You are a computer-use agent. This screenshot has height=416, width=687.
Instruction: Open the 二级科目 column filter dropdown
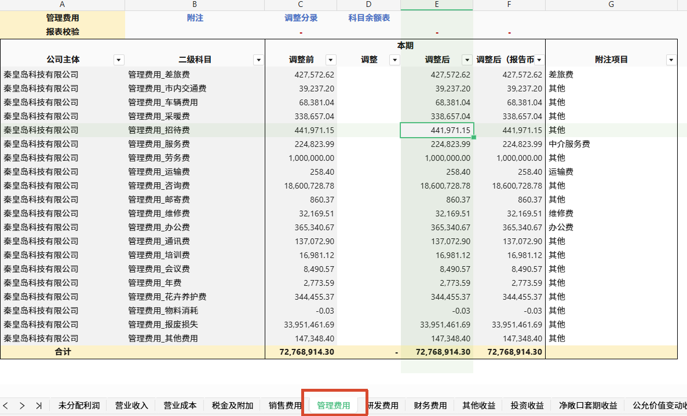258,60
